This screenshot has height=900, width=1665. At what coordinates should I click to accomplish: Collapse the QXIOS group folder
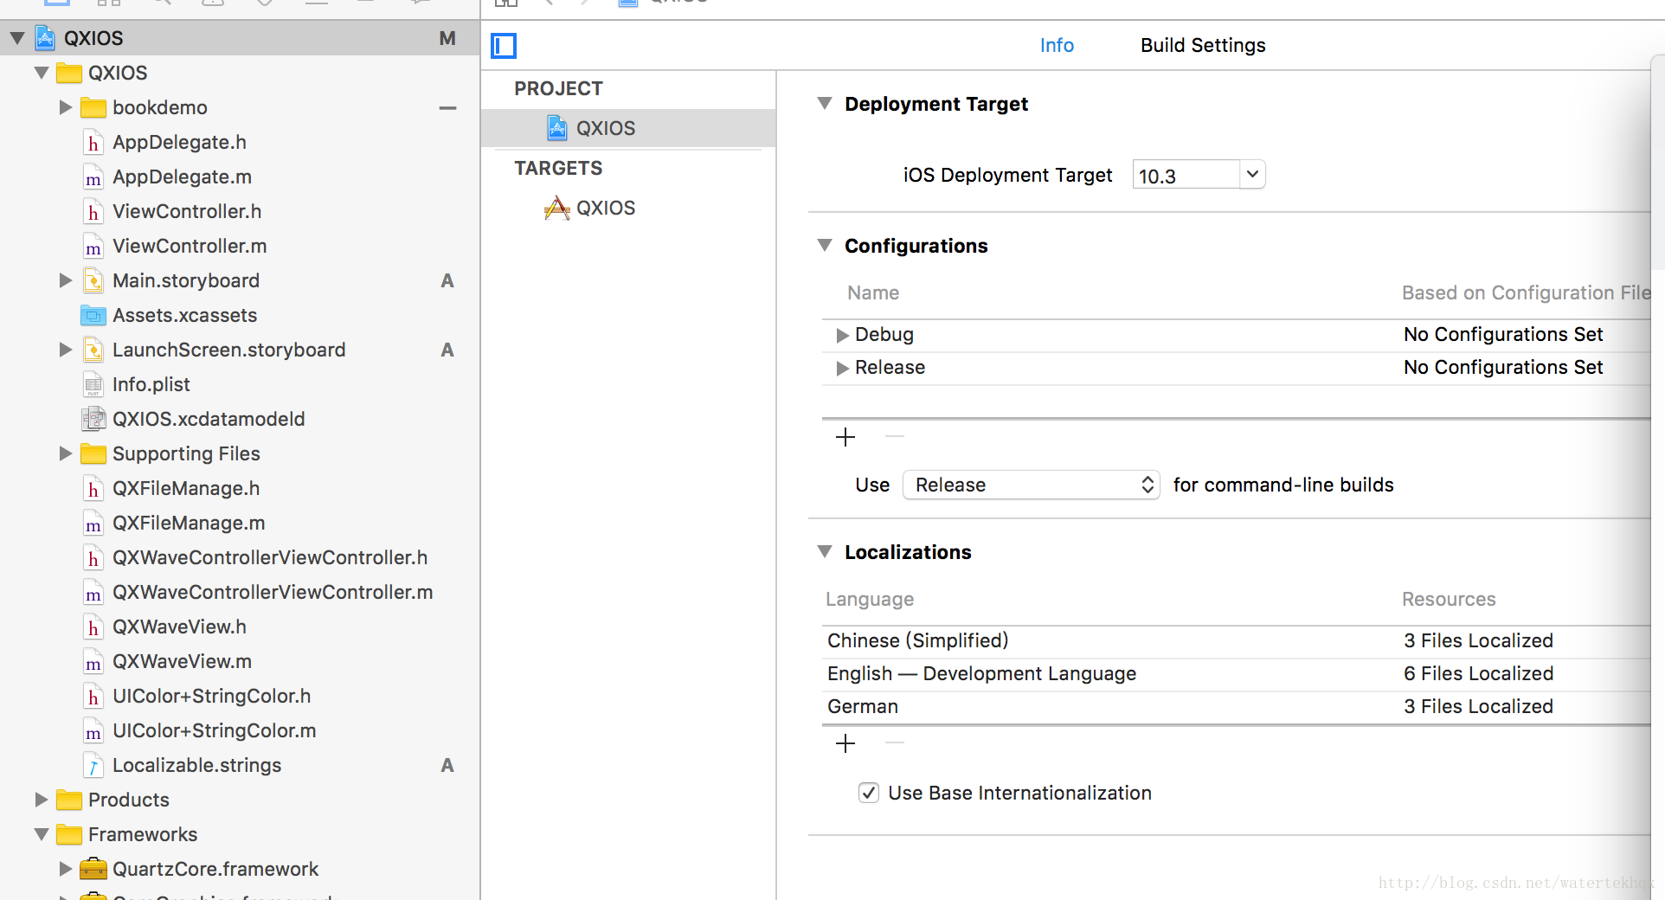click(42, 73)
